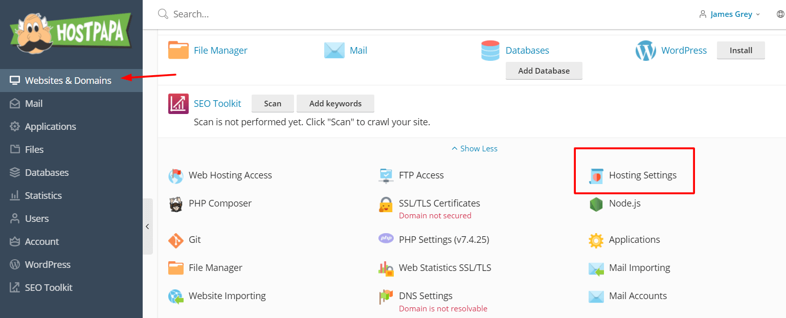Open the SSL/TLS Certificates link

click(x=439, y=203)
